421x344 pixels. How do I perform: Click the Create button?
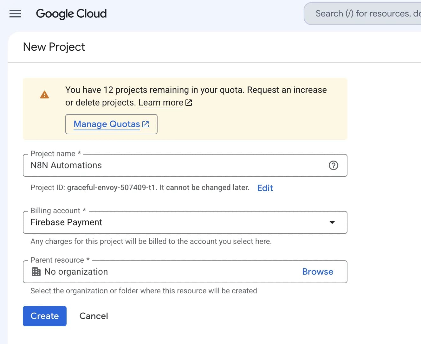click(x=45, y=316)
